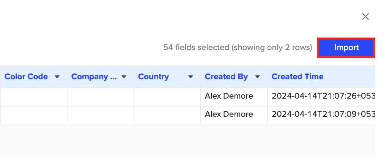
Task: Select empty Country cell in second row
Action: pyautogui.click(x=167, y=115)
